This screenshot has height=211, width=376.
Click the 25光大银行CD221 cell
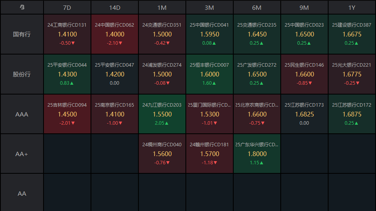coord(352,74)
